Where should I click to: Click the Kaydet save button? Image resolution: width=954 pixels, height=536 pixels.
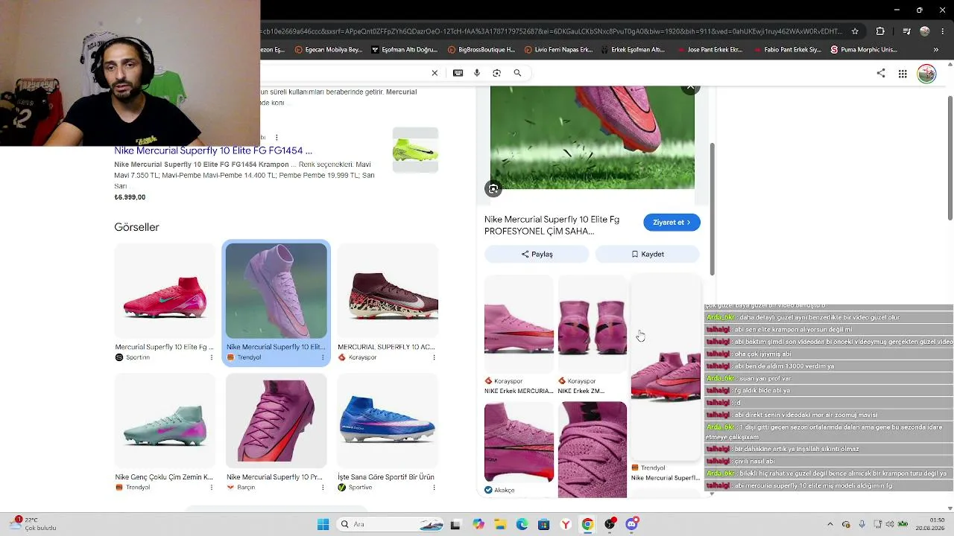(647, 254)
